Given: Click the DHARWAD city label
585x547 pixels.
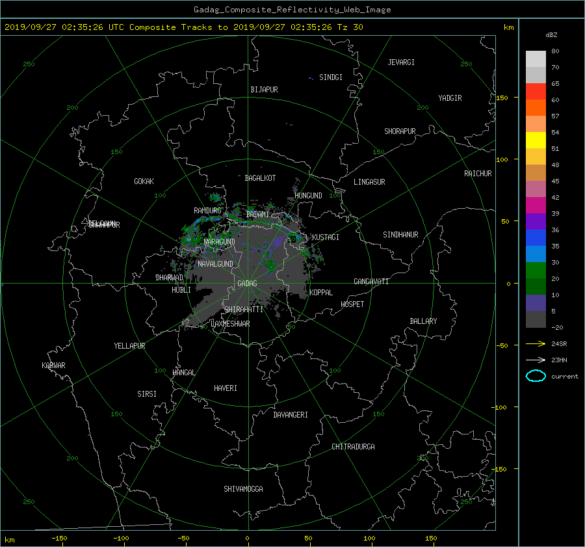Looking at the screenshot, I should pyautogui.click(x=169, y=278).
